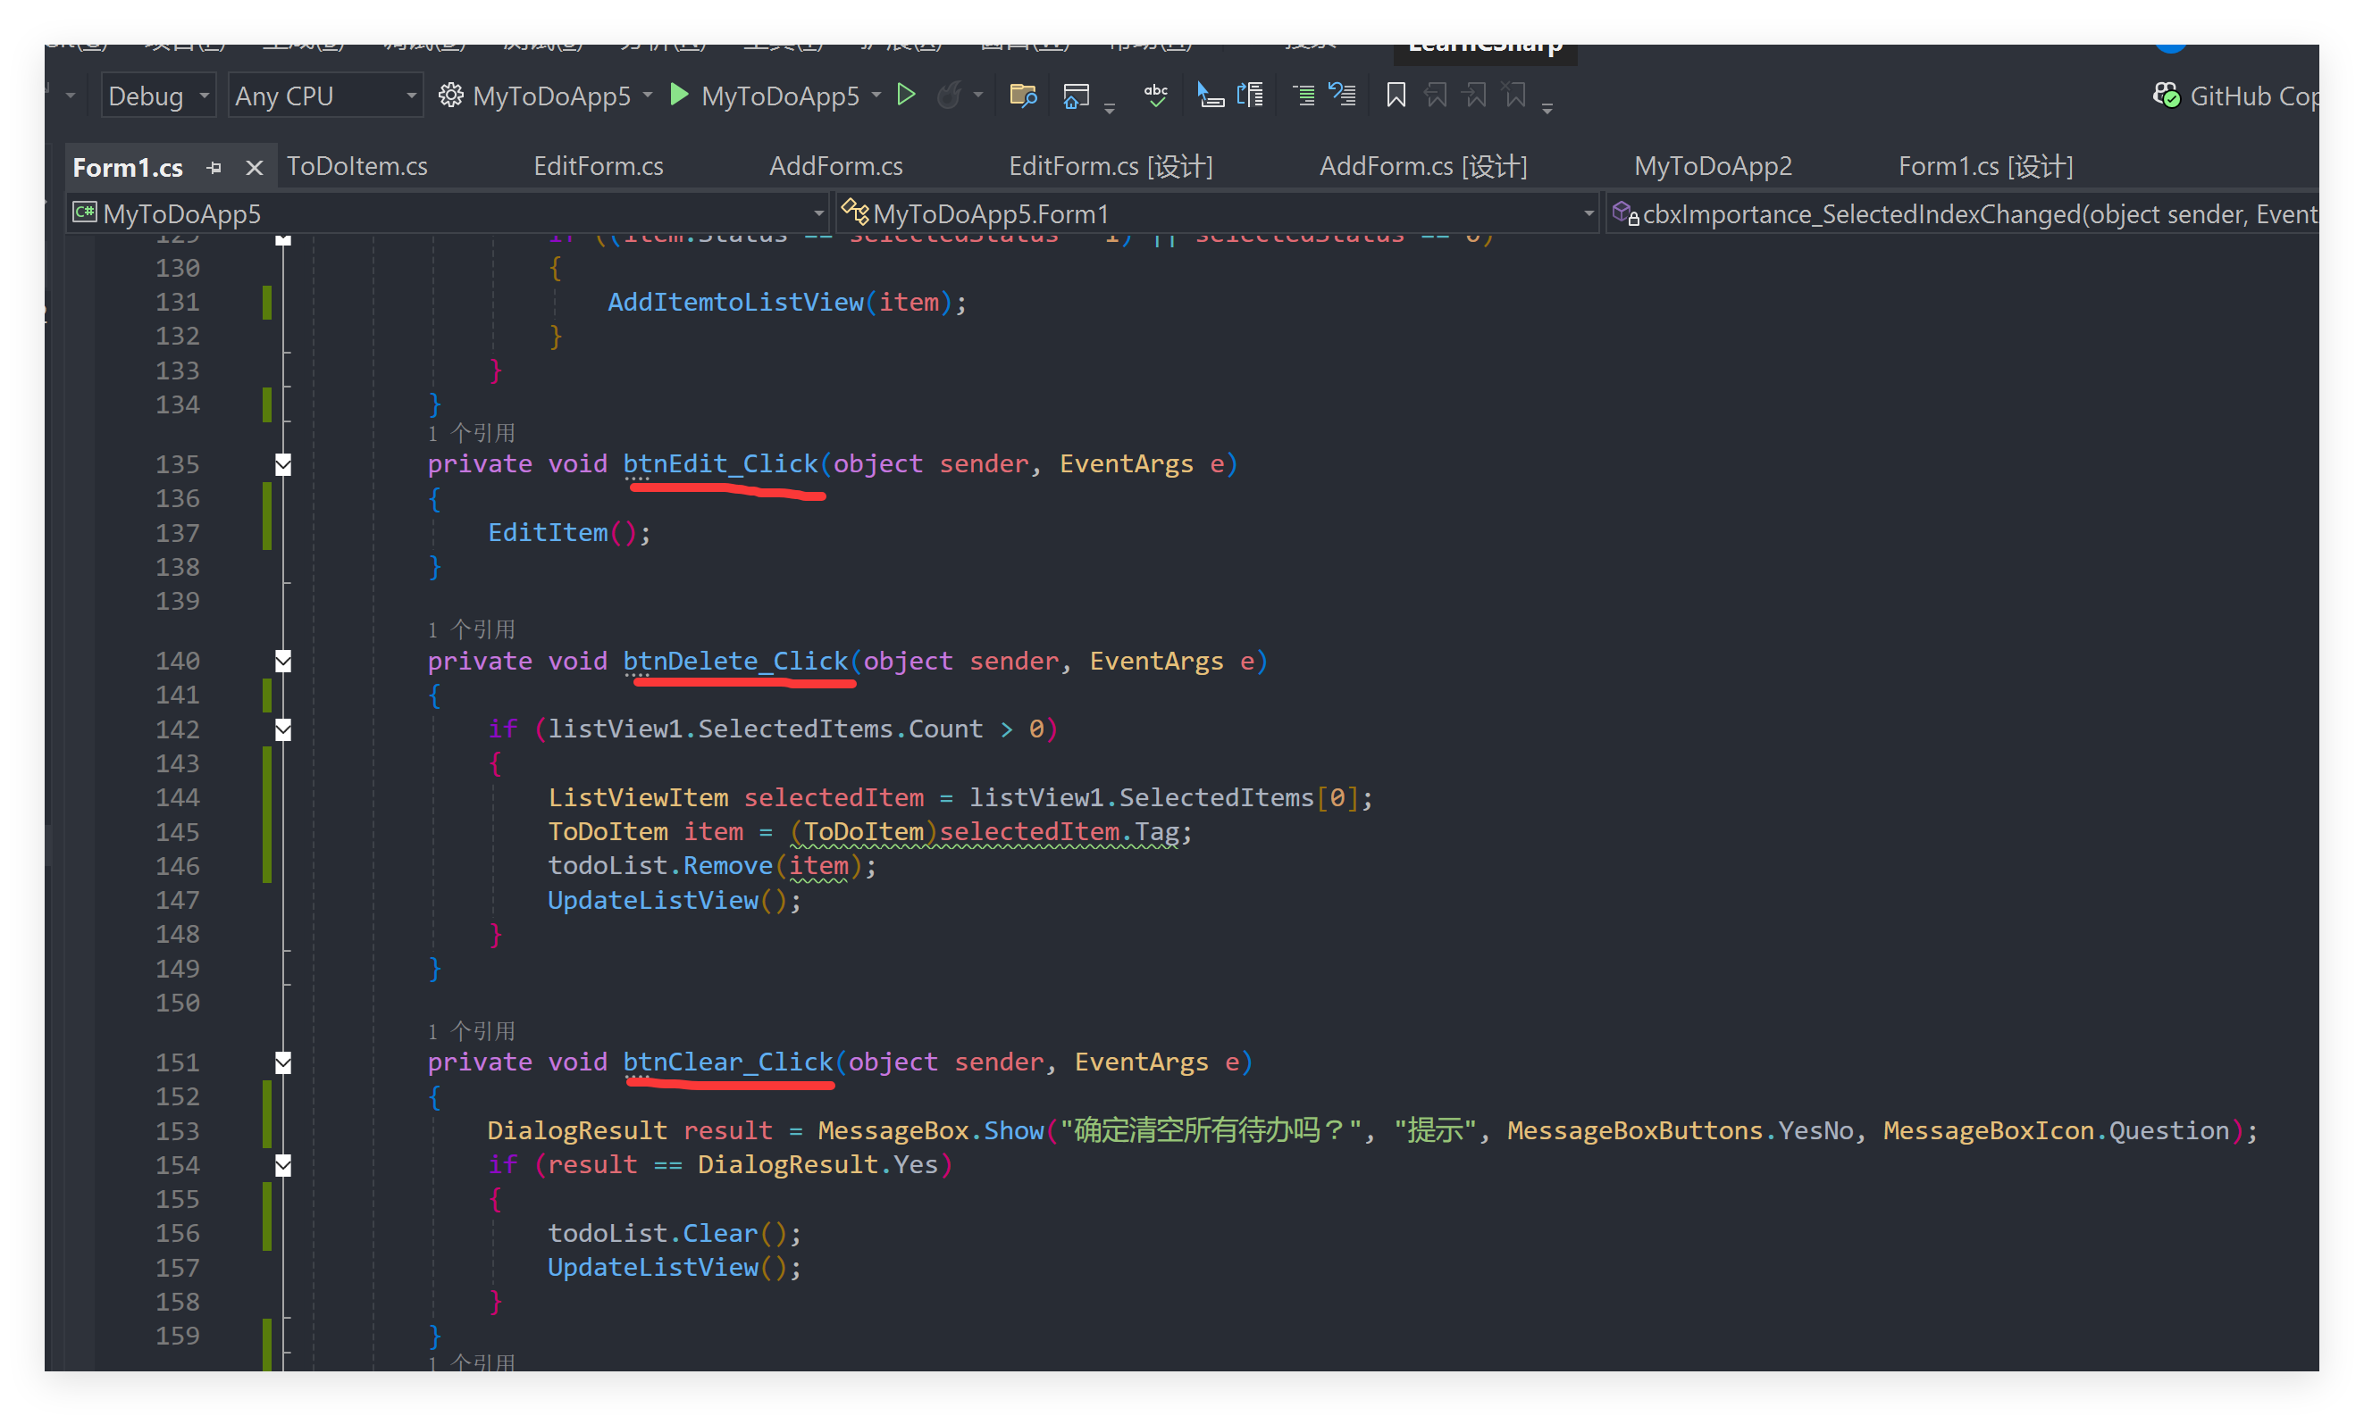Click reference count above btnEdit_Click
Viewport: 2364px width, 1416px height.
(x=472, y=433)
